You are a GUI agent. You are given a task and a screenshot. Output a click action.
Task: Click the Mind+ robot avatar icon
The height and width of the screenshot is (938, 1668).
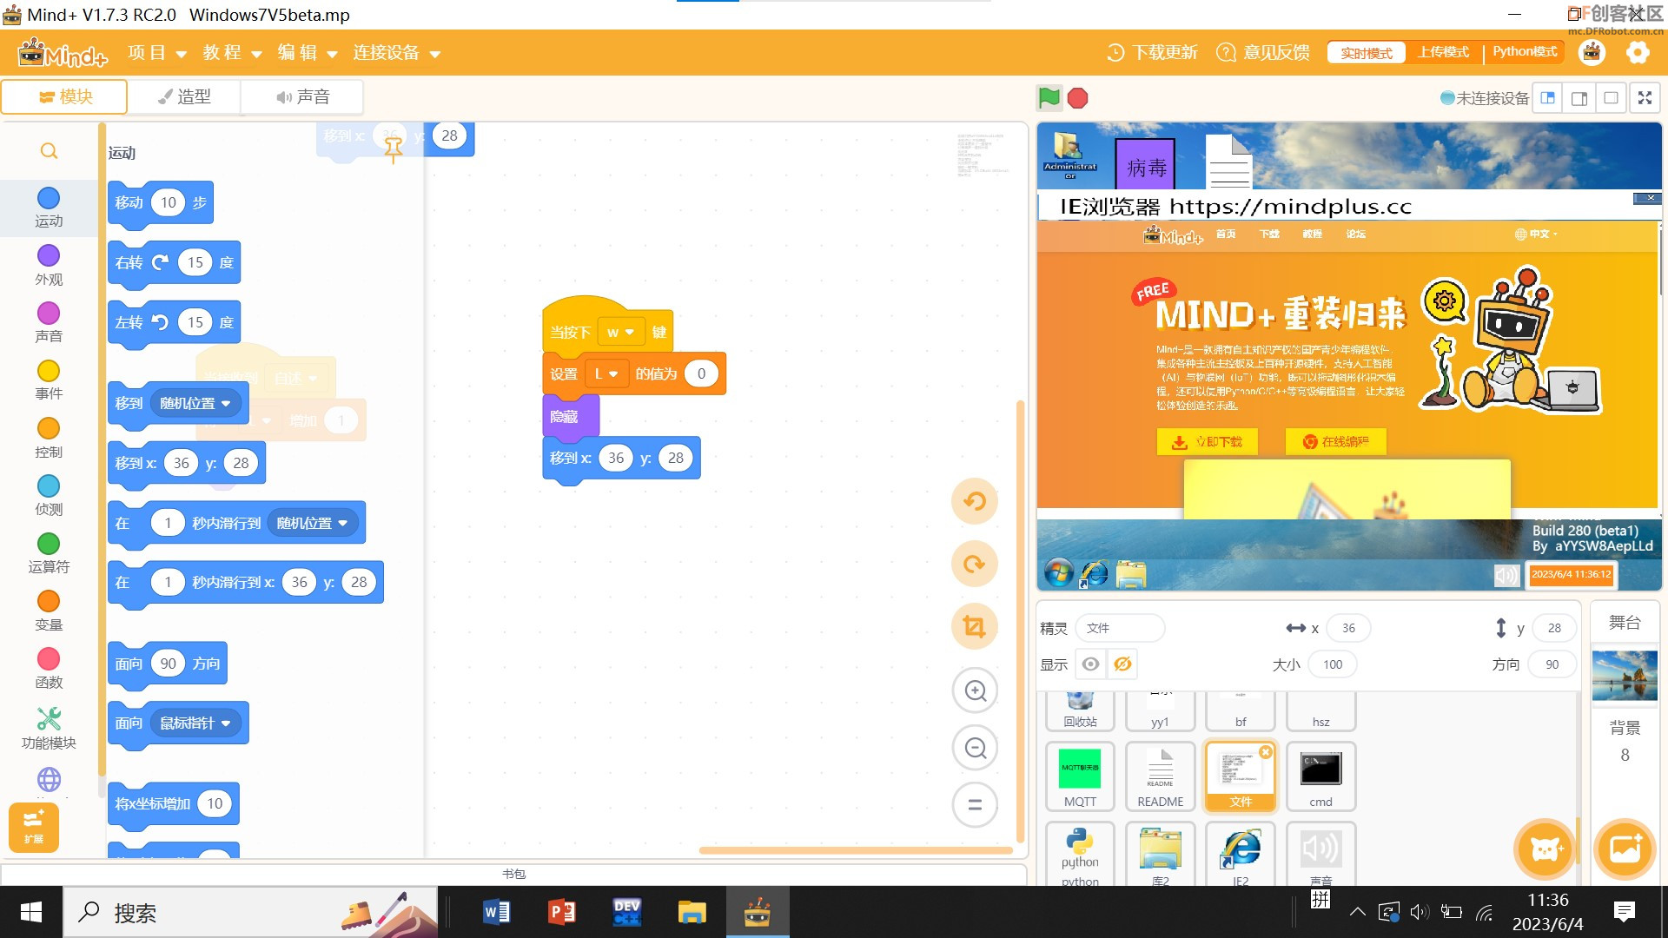click(x=1592, y=53)
